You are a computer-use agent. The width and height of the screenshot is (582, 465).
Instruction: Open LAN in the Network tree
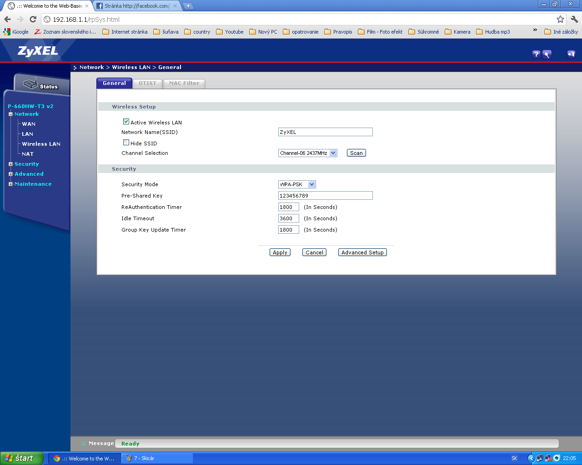28,134
